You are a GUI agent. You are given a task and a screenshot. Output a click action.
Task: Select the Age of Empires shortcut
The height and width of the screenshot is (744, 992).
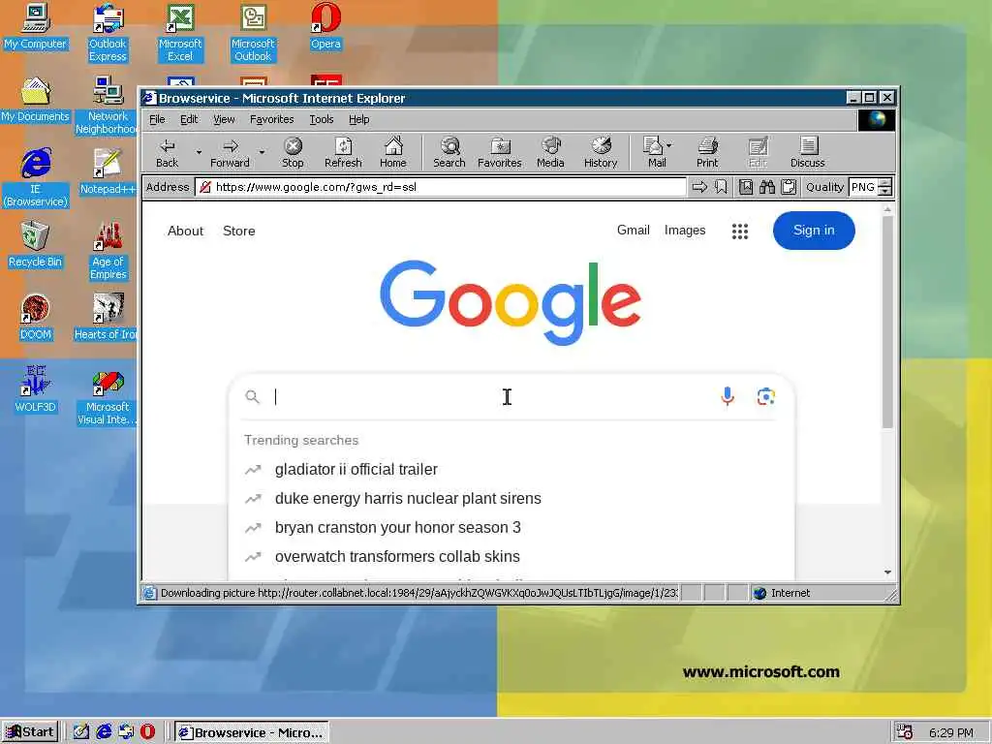point(108,250)
